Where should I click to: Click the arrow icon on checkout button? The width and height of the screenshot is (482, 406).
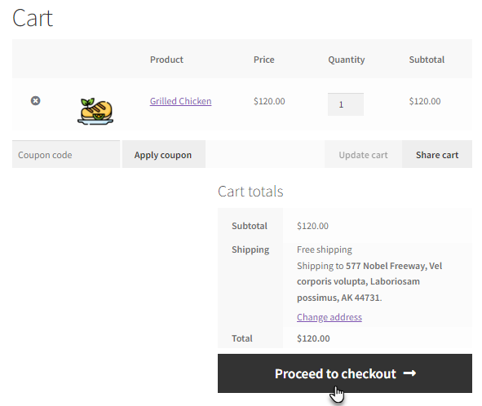409,373
